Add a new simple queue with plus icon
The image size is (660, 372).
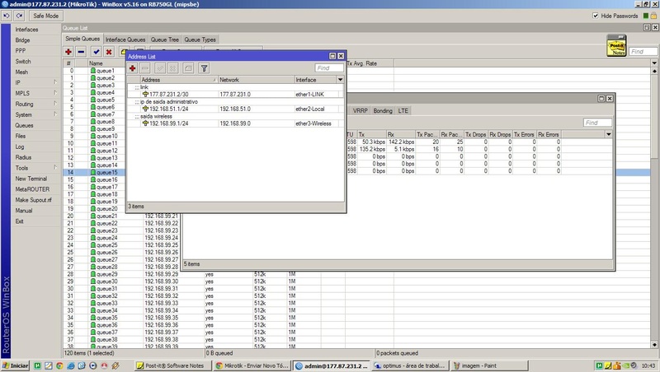pyautogui.click(x=69, y=51)
